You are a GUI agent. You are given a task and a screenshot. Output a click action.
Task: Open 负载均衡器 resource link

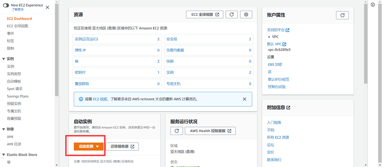click(x=175, y=50)
